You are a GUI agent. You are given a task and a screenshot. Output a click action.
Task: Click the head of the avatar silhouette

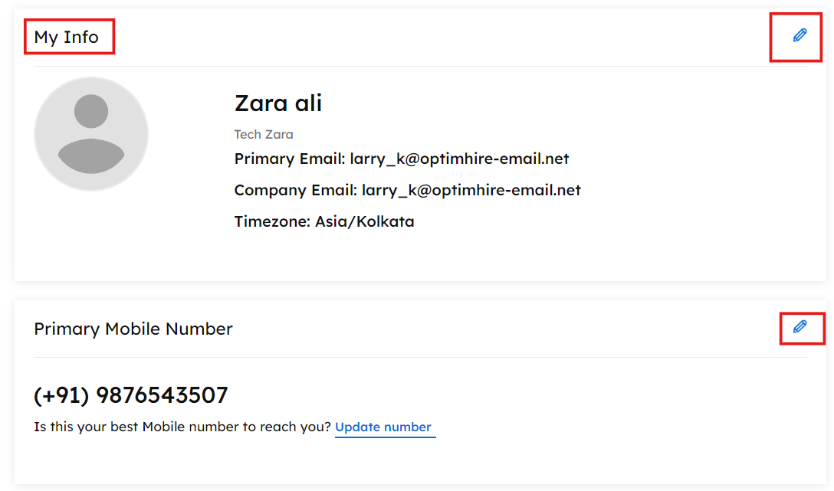point(91,111)
